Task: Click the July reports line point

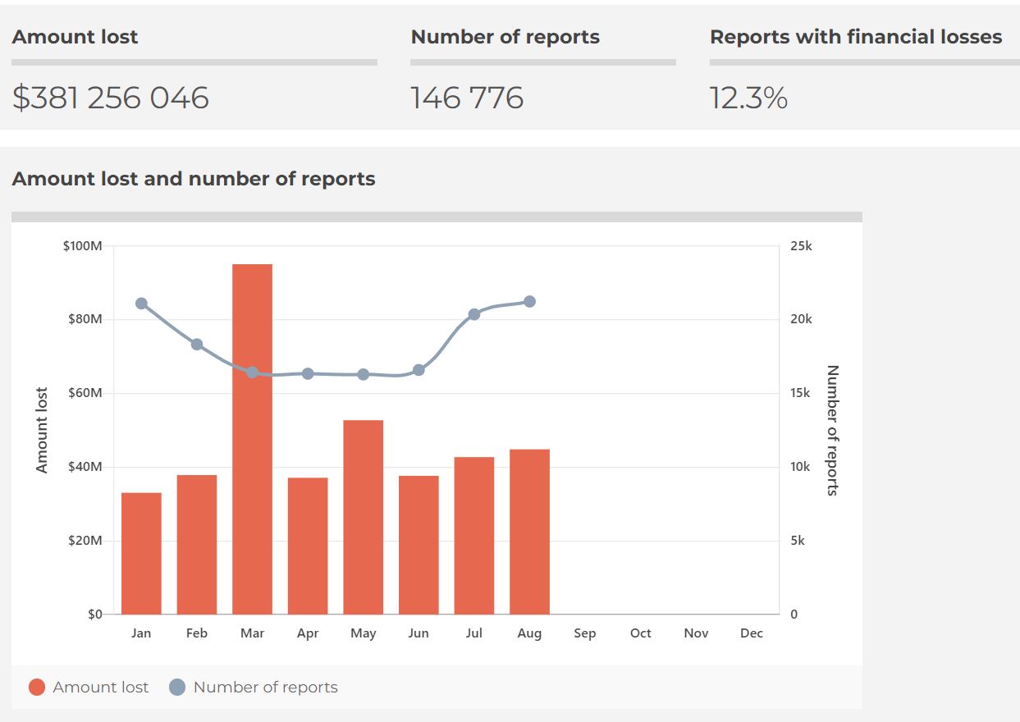Action: (474, 314)
